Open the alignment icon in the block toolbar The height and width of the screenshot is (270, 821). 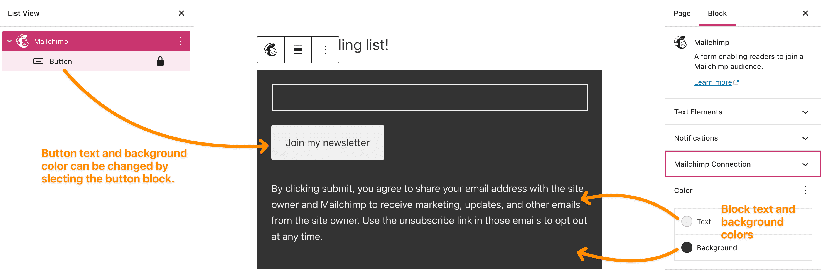[x=297, y=50]
